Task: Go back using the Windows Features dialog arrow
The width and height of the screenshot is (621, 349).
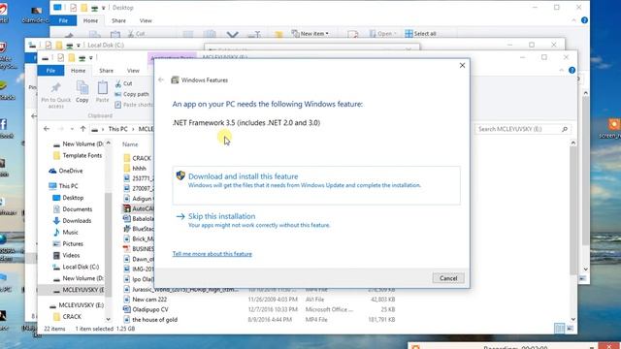Action: [x=161, y=79]
